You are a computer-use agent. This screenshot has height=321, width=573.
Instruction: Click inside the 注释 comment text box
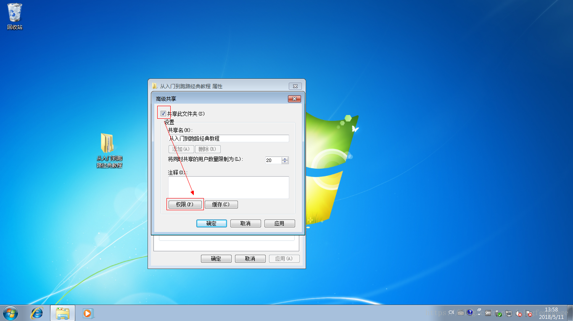pyautogui.click(x=228, y=187)
